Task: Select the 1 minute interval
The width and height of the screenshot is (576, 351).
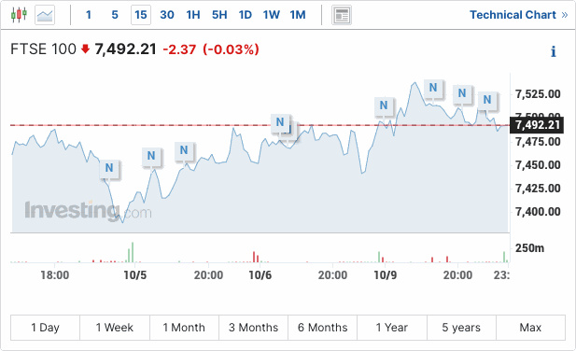Action: click(x=88, y=15)
